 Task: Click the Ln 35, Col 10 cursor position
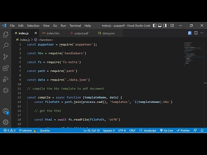pyautogui.click(x=91, y=130)
